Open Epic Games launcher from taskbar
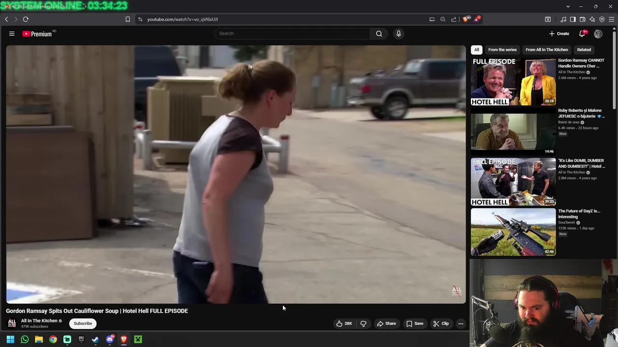This screenshot has height=347, width=618. pyautogui.click(x=81, y=339)
